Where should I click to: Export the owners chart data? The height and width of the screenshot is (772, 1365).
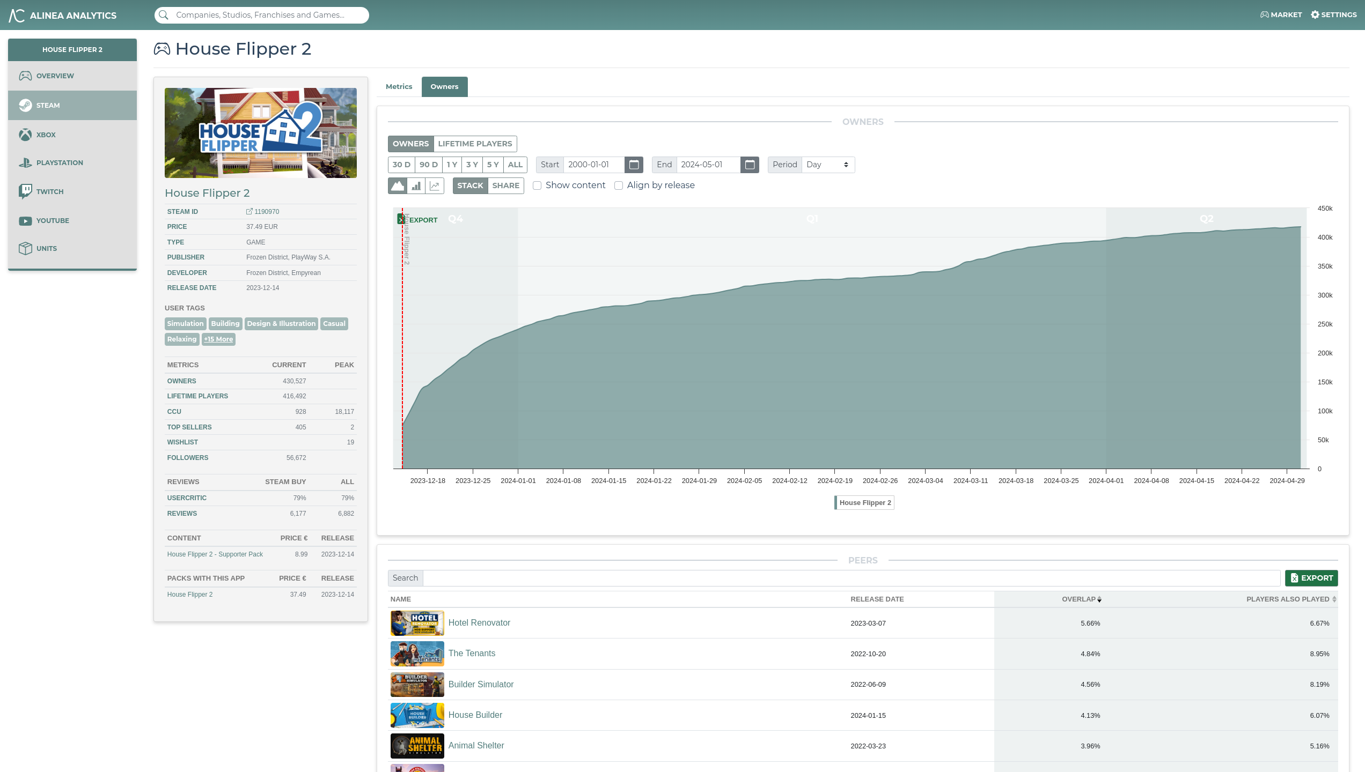coord(418,220)
